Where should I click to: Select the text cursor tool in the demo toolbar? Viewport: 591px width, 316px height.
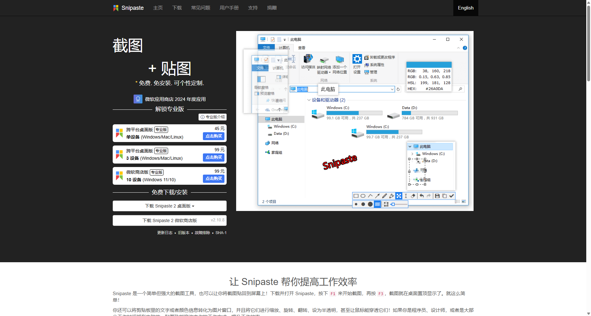(406, 196)
